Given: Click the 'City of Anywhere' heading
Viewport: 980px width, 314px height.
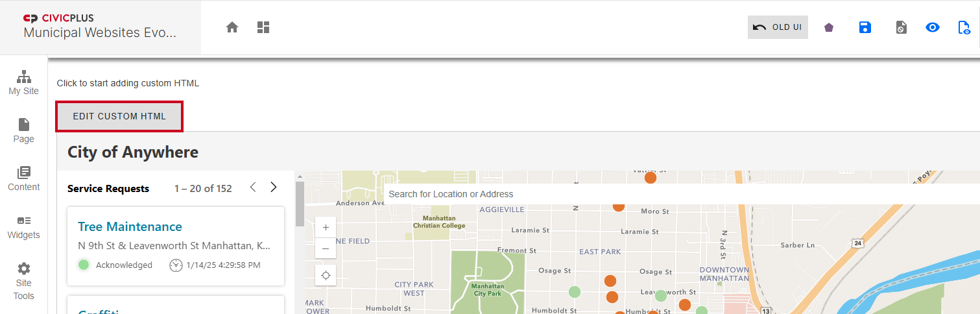Looking at the screenshot, I should [x=133, y=152].
